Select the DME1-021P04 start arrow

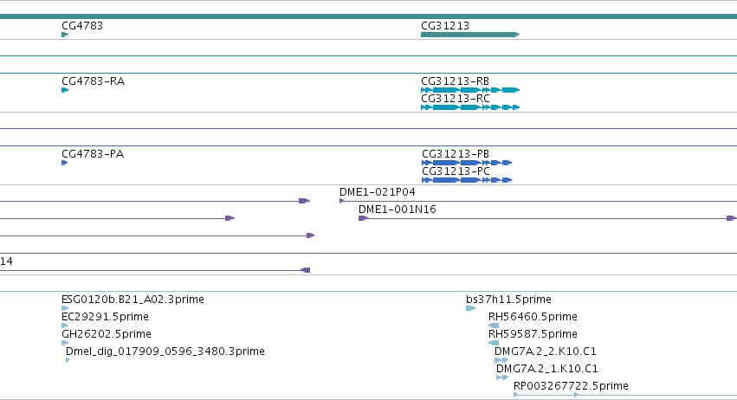[x=342, y=201]
